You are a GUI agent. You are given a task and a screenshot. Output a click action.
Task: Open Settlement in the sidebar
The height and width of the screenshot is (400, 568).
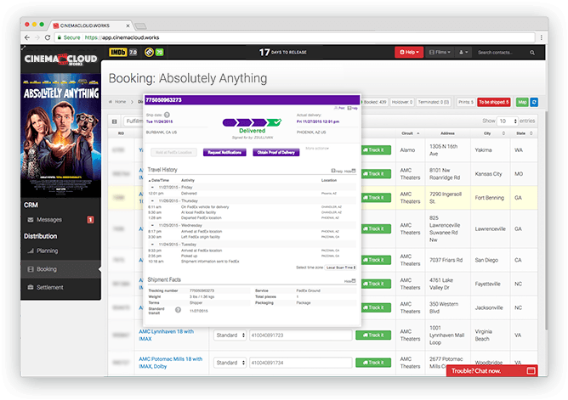tap(51, 288)
